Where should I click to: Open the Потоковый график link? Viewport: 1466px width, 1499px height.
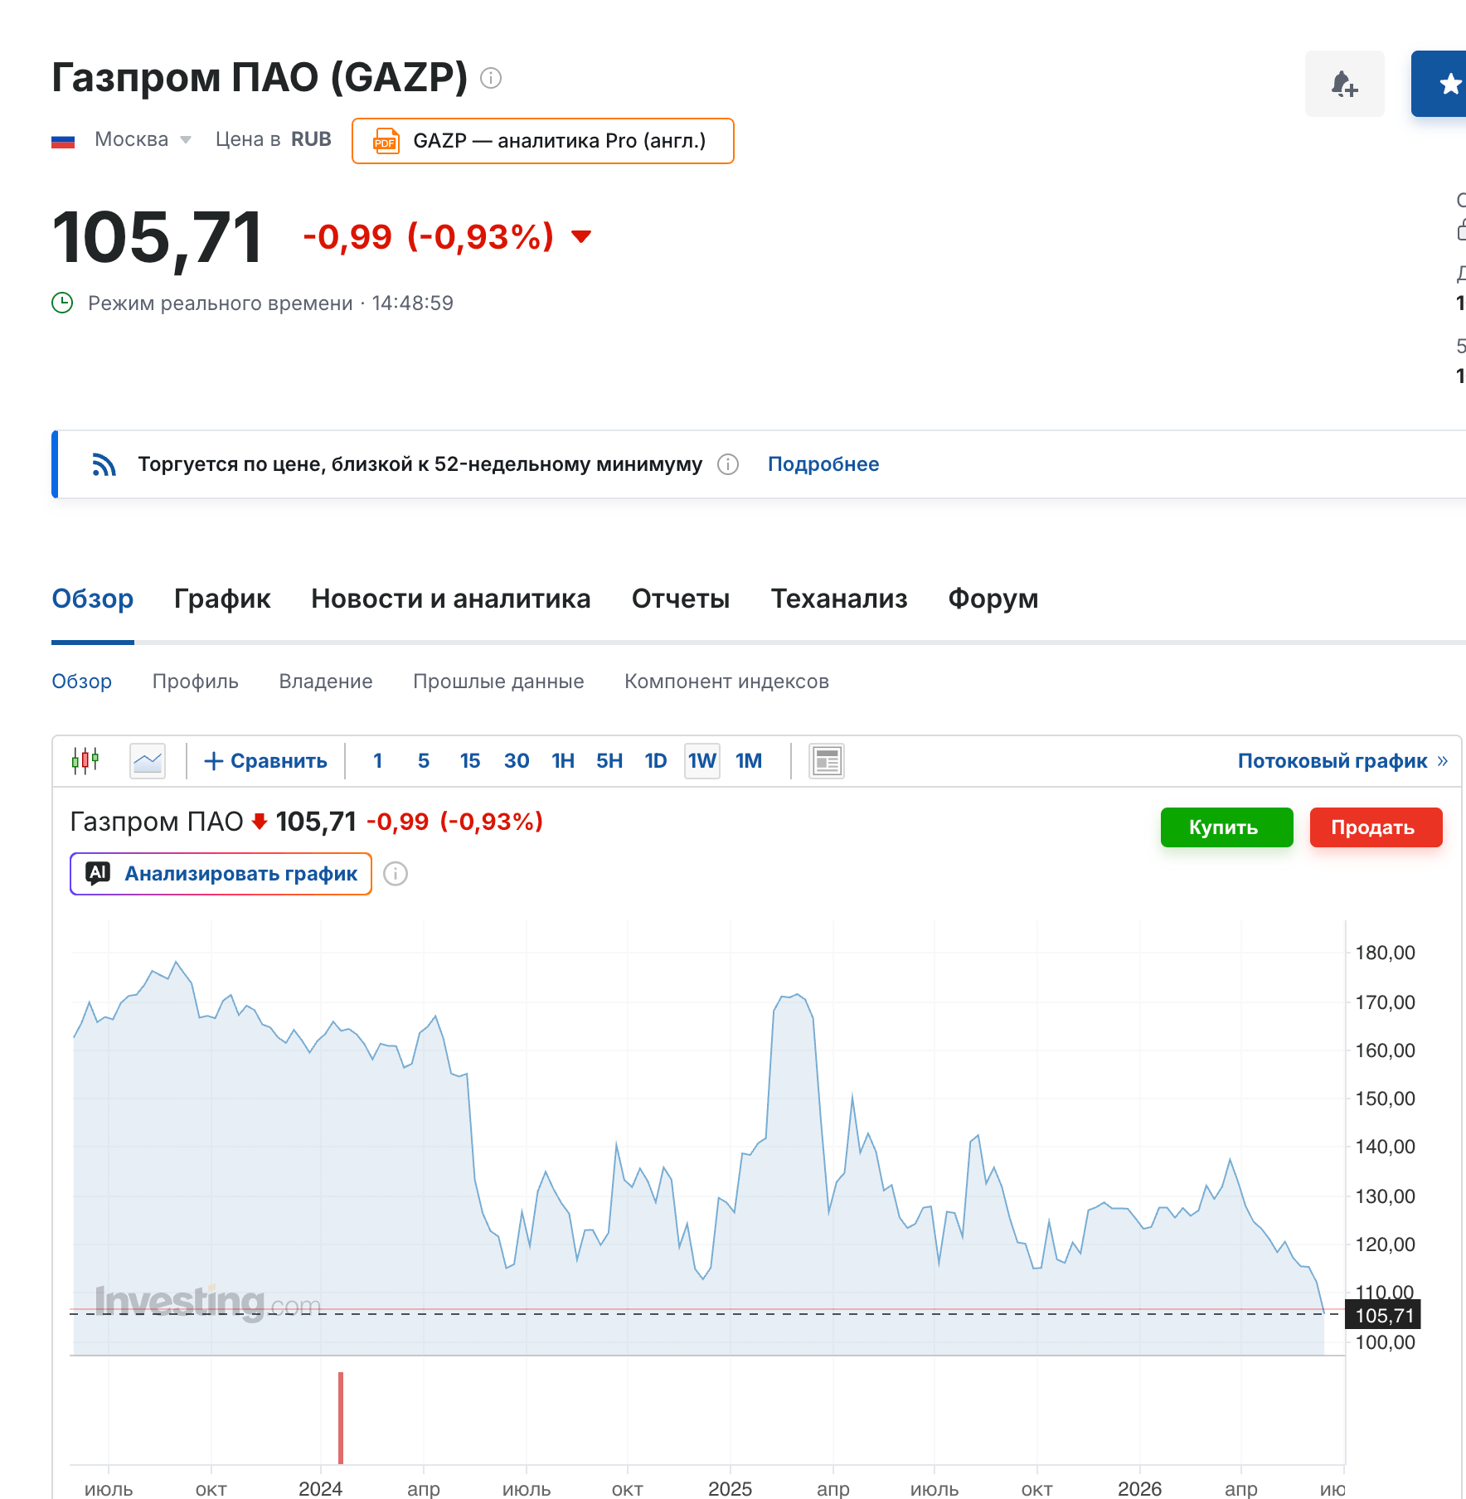[1342, 761]
